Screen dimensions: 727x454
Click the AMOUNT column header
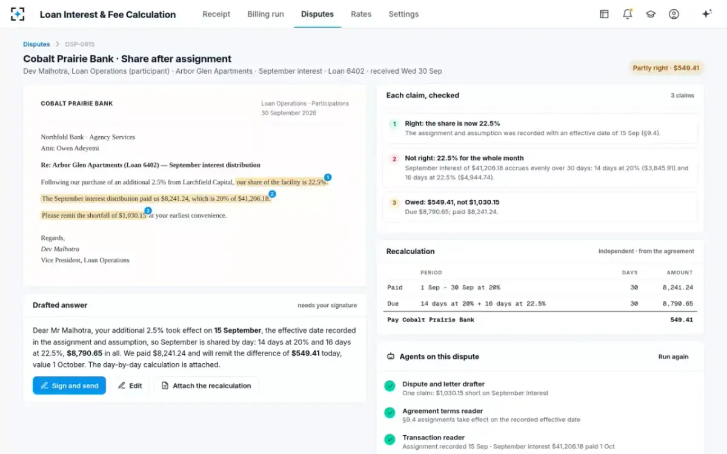point(680,272)
